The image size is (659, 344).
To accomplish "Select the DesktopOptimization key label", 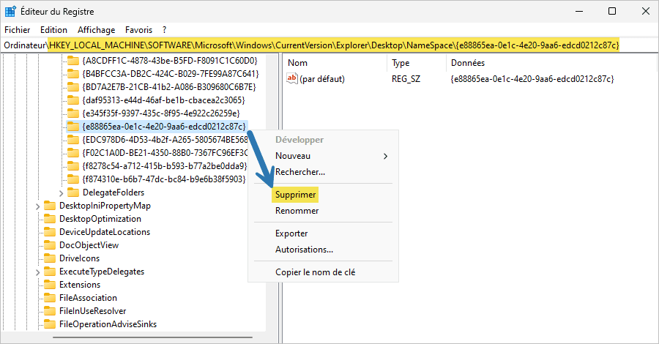I will (100, 218).
